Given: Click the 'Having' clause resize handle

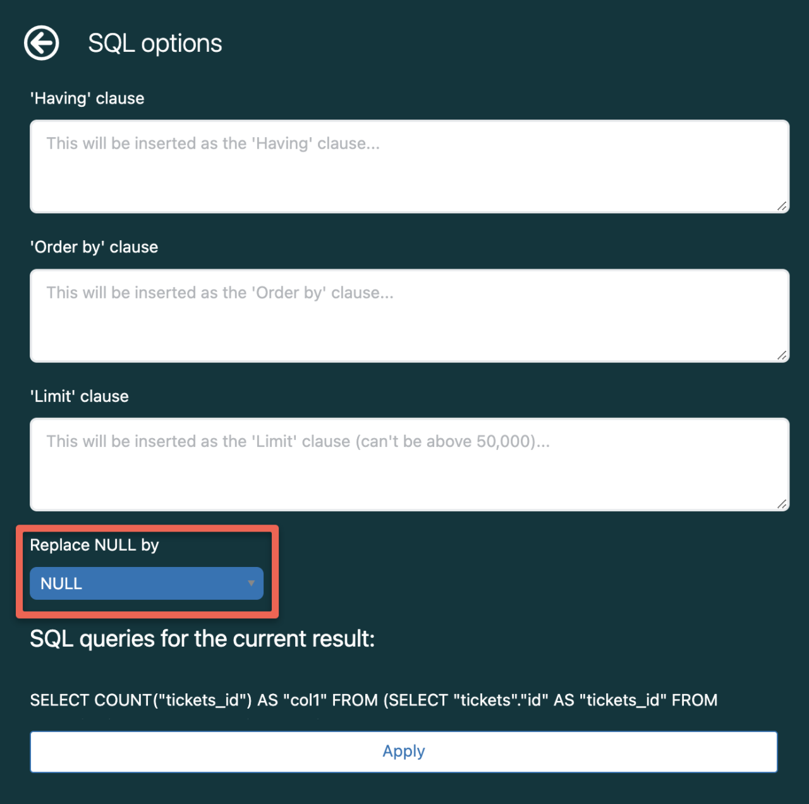Looking at the screenshot, I should [782, 206].
